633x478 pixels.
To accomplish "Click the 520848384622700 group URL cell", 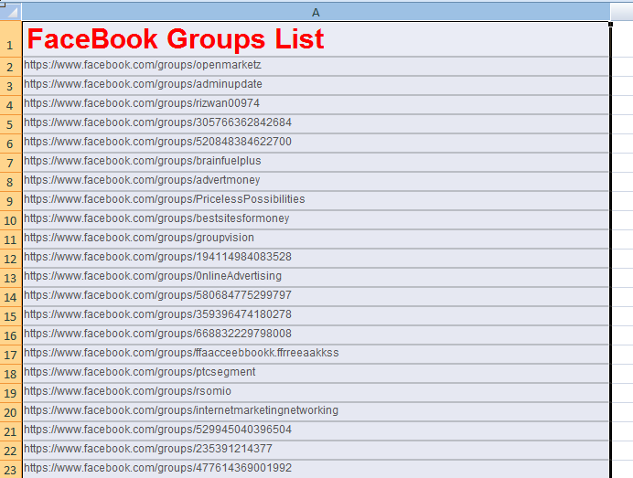I will 316,143.
